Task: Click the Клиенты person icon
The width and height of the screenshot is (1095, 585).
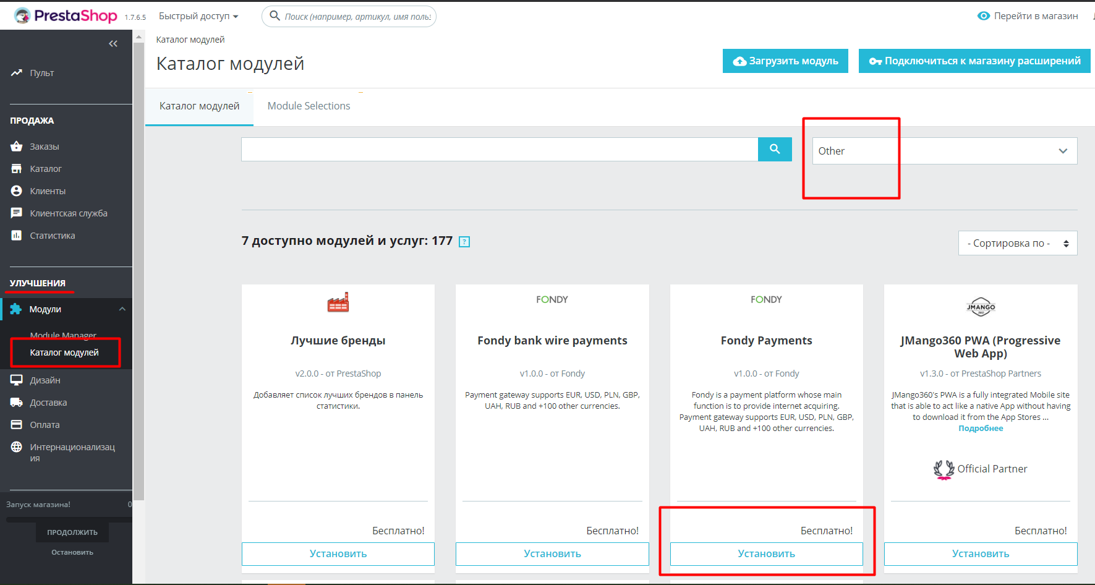Action: 17,191
